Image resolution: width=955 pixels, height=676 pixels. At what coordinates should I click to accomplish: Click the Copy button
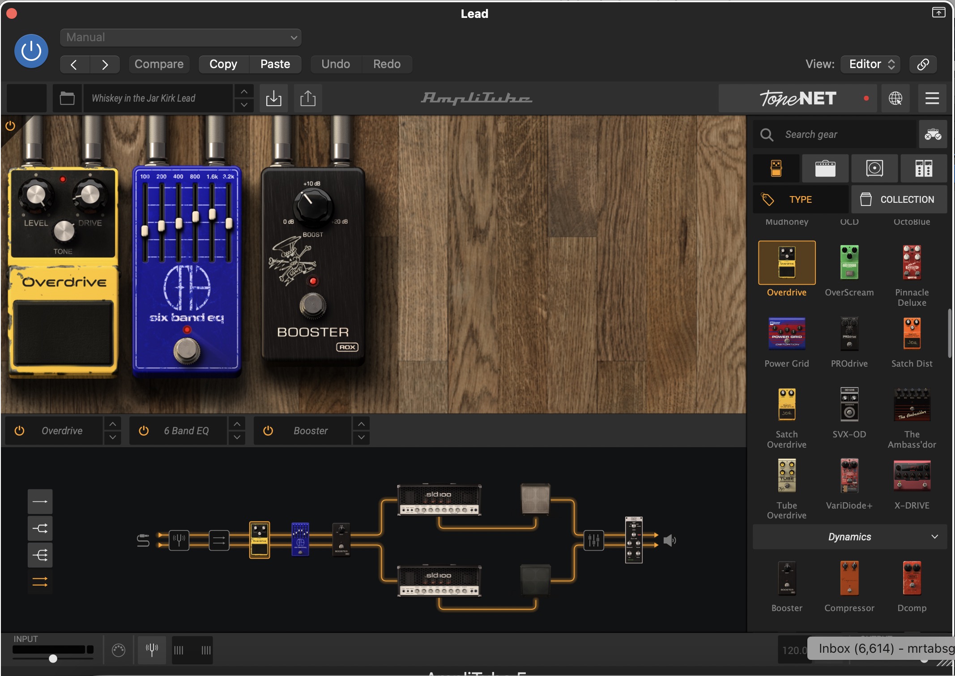223,64
